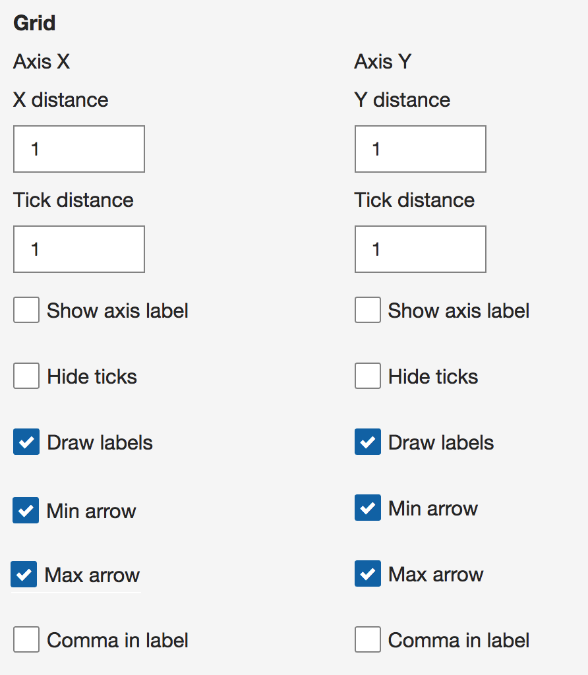Click the Axis X Draw labels text
Screen dimensions: 588x675
(x=100, y=442)
